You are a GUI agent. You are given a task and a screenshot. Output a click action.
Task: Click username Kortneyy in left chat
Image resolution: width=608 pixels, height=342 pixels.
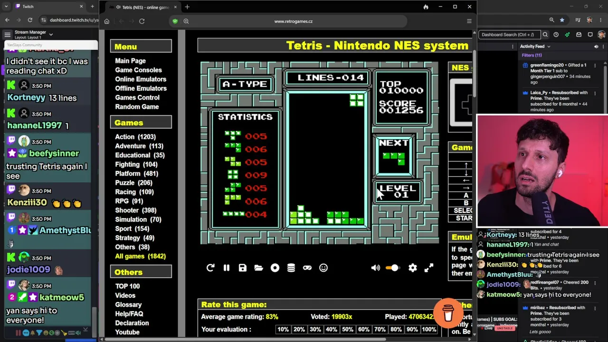pos(26,97)
